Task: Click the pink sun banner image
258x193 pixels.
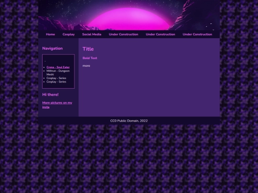Action: click(129, 15)
